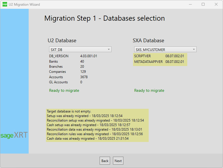This screenshot has width=223, height=168.
Task: Close the U2 Migration Wizard window
Action: pyautogui.click(x=216, y=5)
